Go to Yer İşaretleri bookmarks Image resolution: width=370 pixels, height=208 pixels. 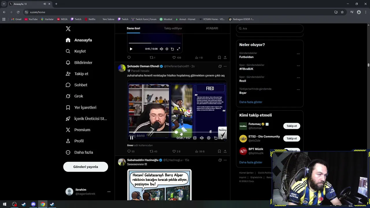(x=81, y=107)
